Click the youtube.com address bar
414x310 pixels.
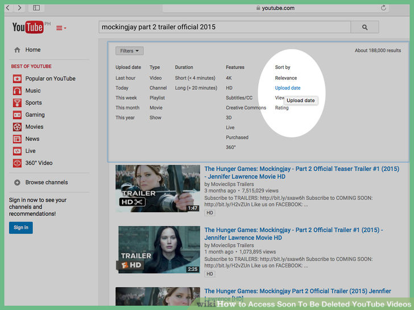point(275,8)
